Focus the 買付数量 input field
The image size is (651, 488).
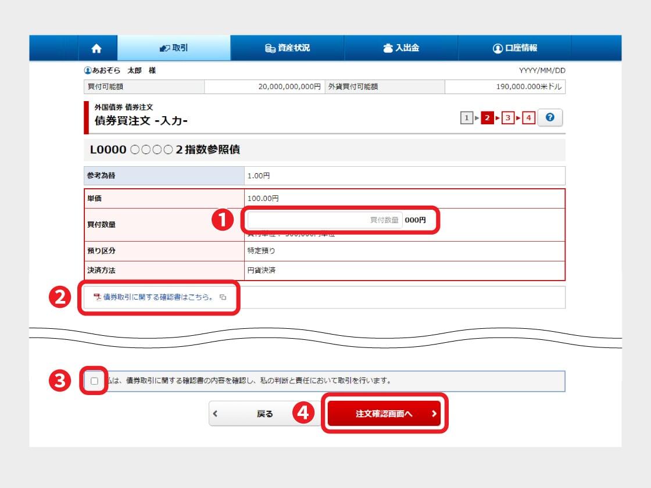(325, 220)
